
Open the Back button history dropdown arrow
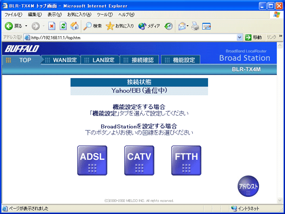pos(26,26)
